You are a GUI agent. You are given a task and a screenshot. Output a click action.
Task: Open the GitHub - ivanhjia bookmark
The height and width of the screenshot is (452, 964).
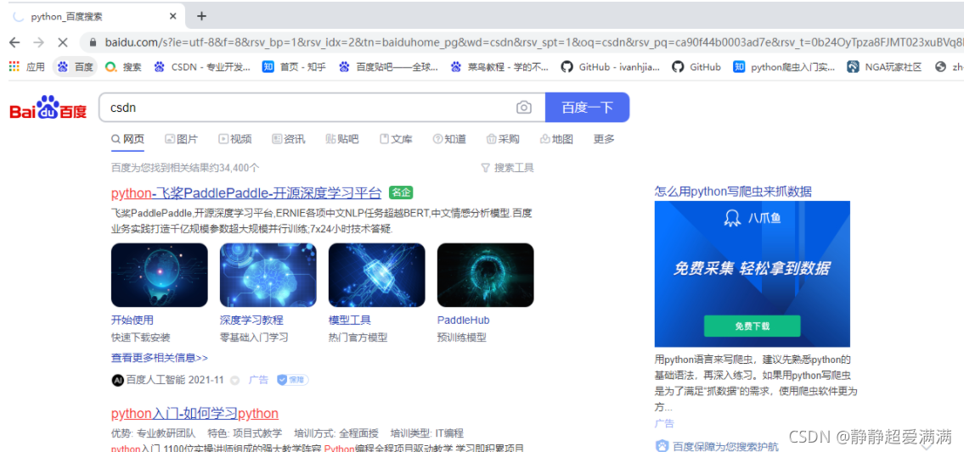point(611,67)
